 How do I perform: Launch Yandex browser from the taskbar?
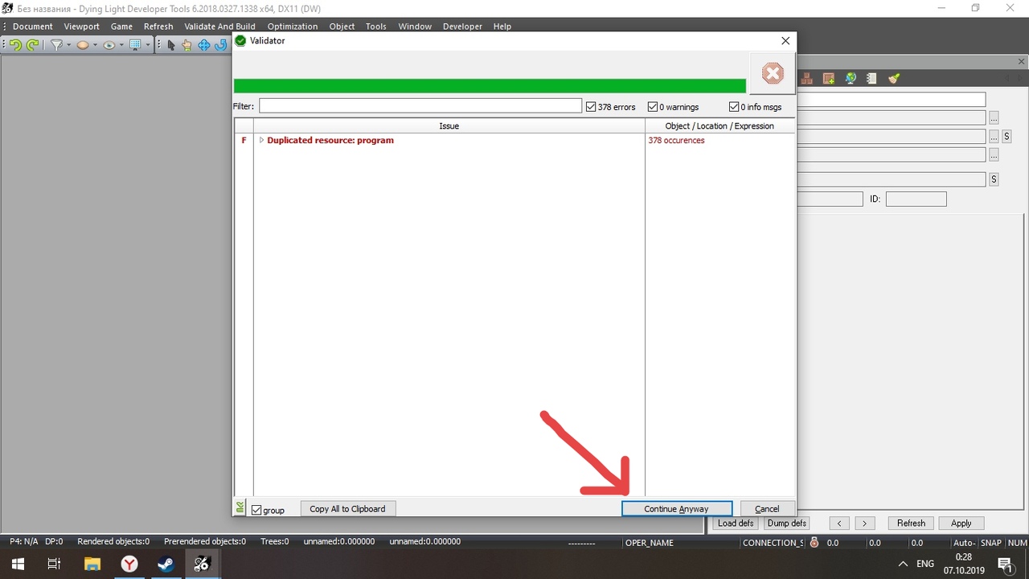129,564
